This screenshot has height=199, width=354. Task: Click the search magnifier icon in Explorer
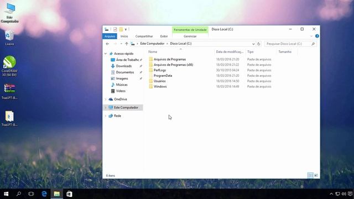point(313,44)
